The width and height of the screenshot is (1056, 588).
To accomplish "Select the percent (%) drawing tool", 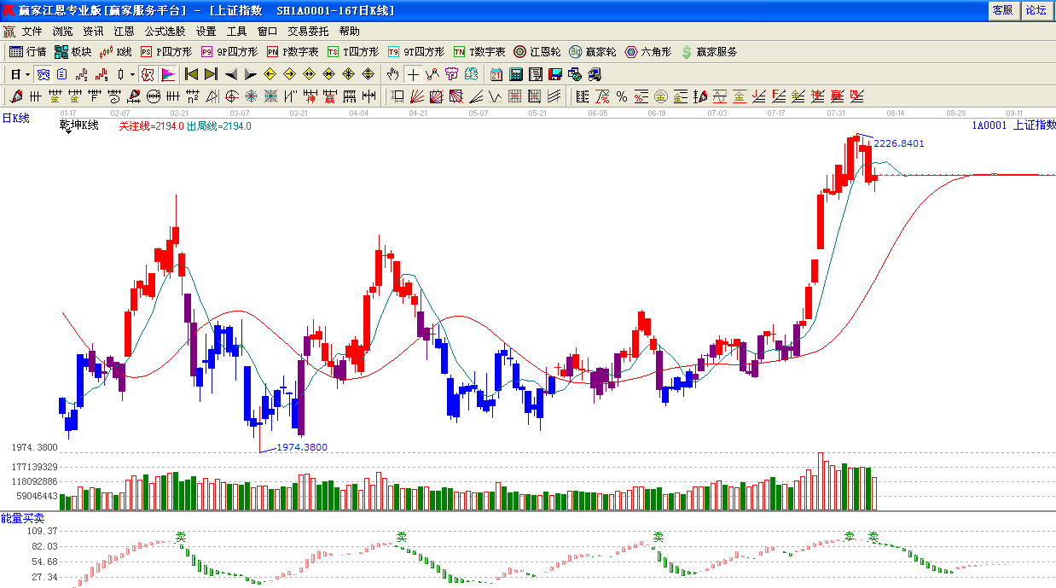I will [x=622, y=96].
